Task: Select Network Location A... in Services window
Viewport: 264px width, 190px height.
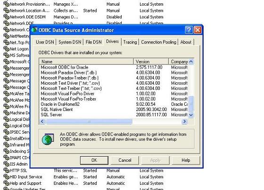Action: (30, 11)
